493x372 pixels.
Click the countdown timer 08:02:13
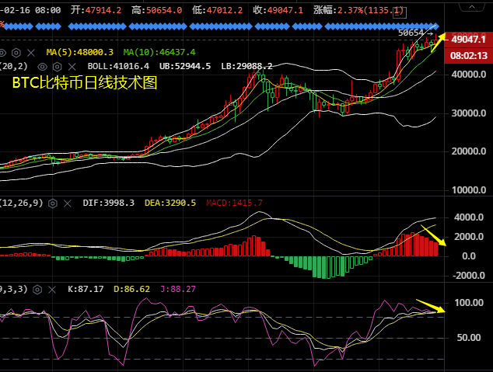pyautogui.click(x=468, y=55)
